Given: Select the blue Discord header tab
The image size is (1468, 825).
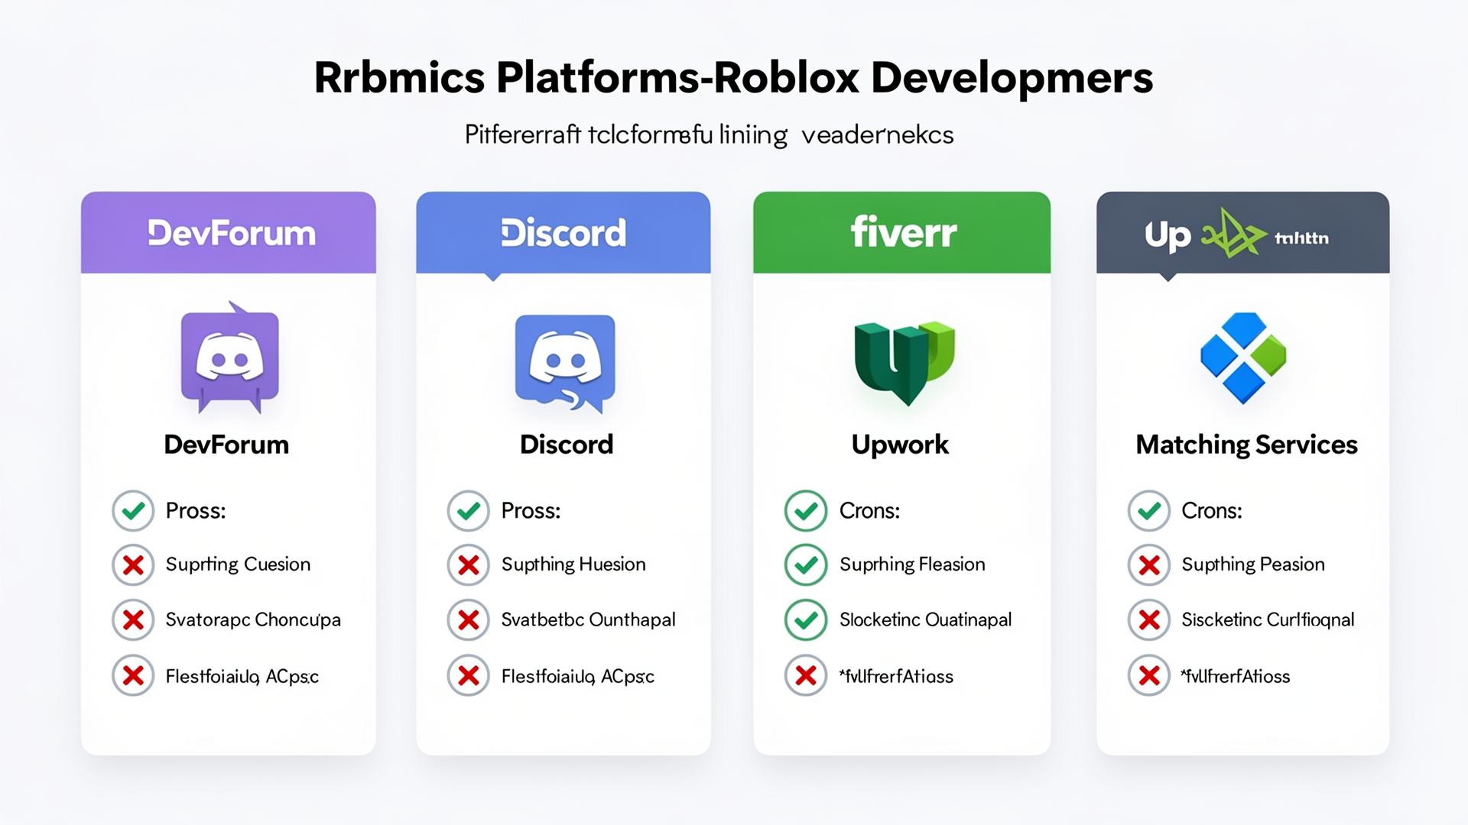Looking at the screenshot, I should (x=563, y=232).
